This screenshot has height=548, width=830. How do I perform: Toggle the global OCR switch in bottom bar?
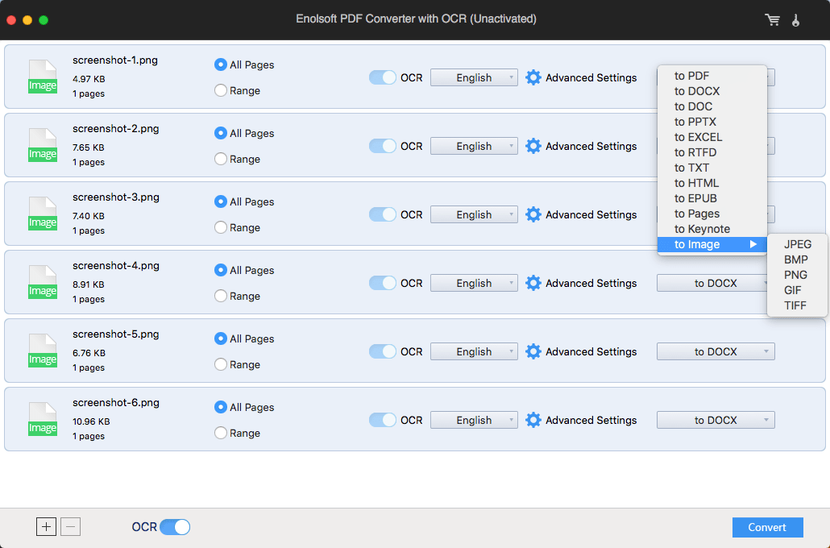175,527
